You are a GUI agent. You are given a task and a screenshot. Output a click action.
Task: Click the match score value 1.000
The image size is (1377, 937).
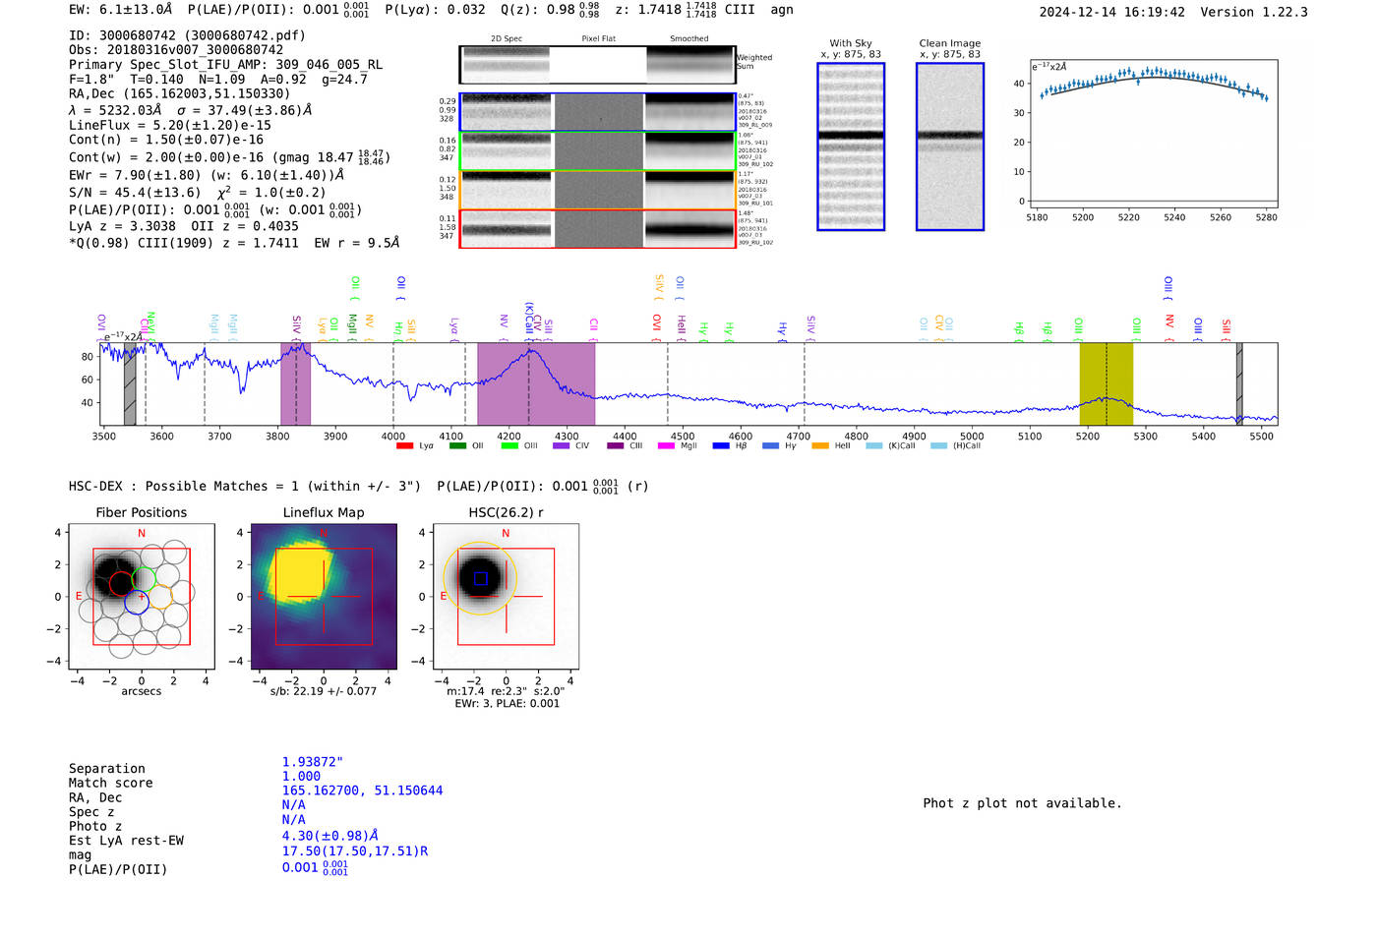tap(301, 777)
